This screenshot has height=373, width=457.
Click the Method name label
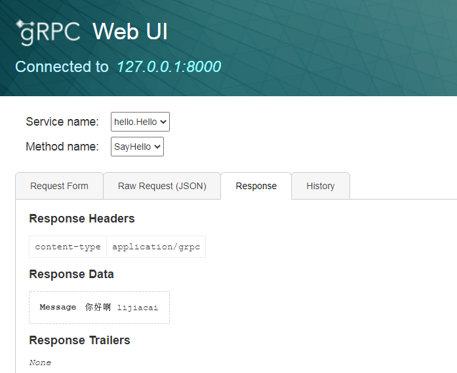click(x=62, y=147)
